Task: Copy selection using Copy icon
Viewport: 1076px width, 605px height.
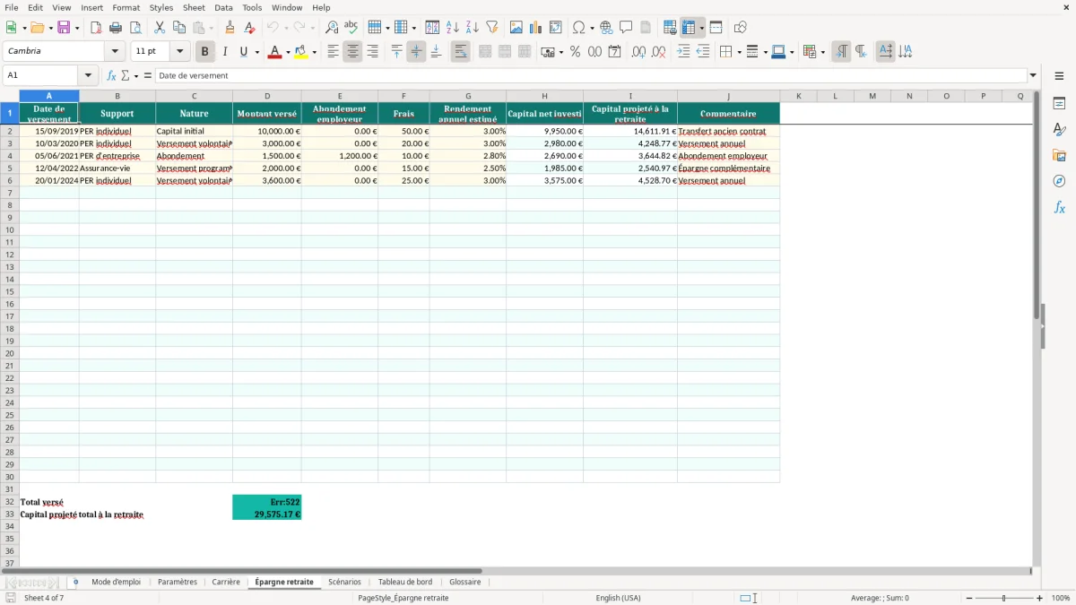Action: 179,28
